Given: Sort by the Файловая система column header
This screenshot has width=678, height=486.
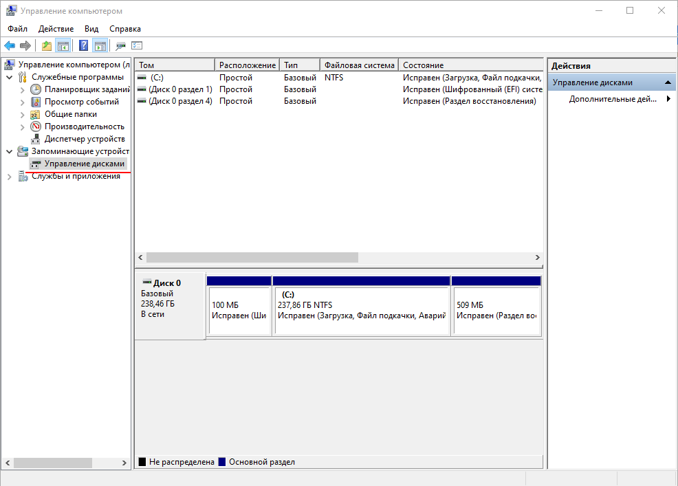Looking at the screenshot, I should click(360, 65).
